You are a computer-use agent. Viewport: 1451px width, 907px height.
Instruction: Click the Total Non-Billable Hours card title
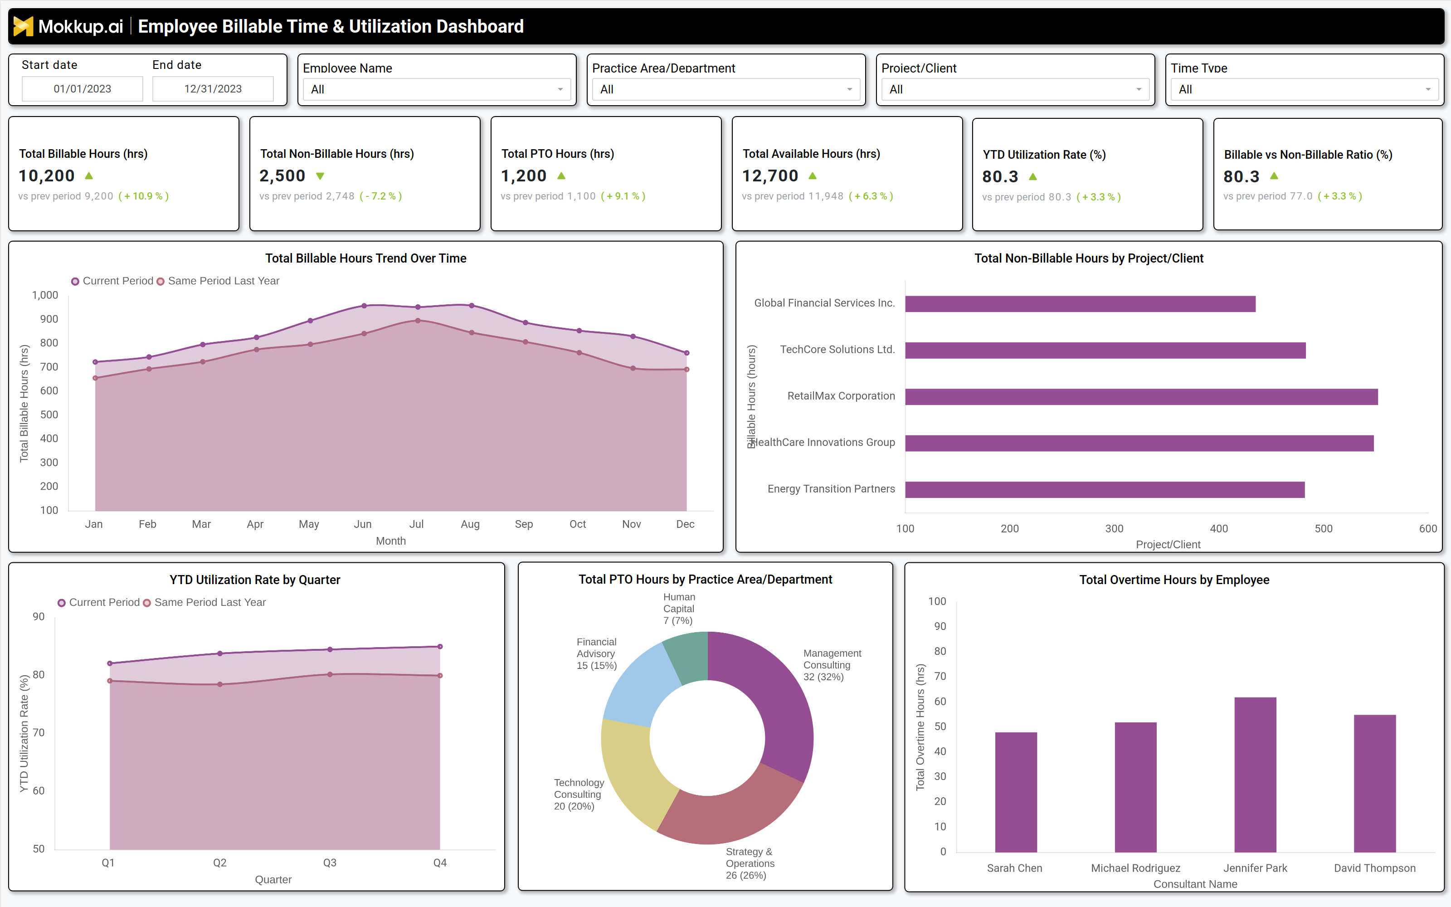tap(337, 154)
